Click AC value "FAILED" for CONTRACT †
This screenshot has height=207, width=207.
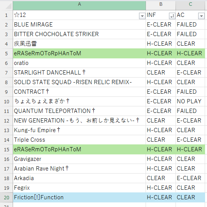coord(187,92)
